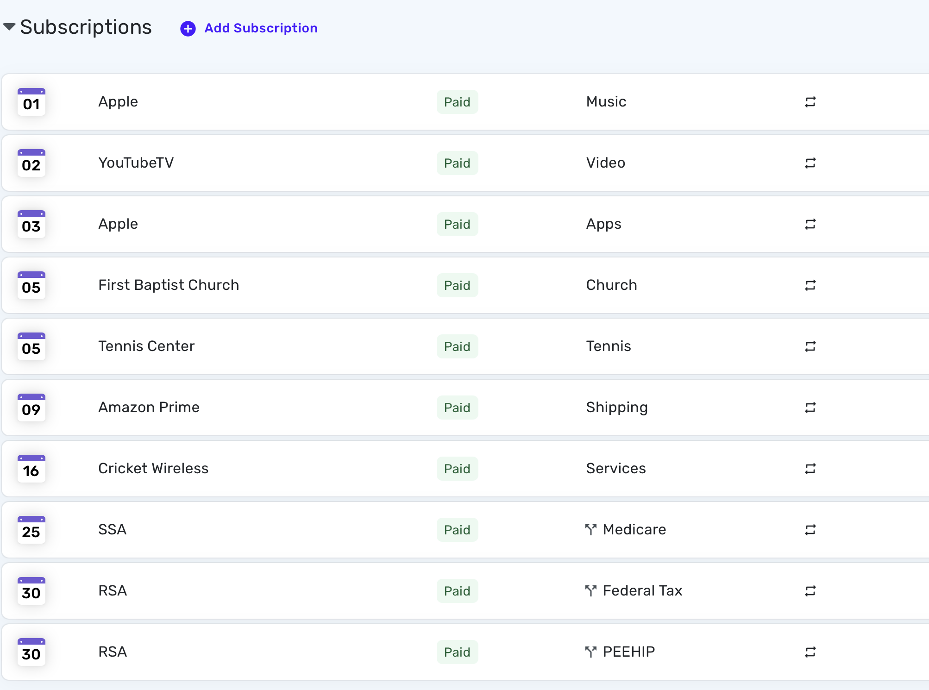The width and height of the screenshot is (929, 690).
Task: Collapse the Subscriptions section triangle
Action: click(x=9, y=27)
